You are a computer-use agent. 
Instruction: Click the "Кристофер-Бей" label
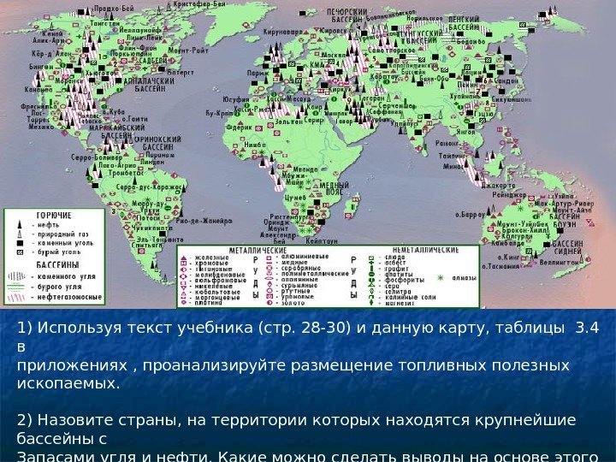(x=199, y=4)
